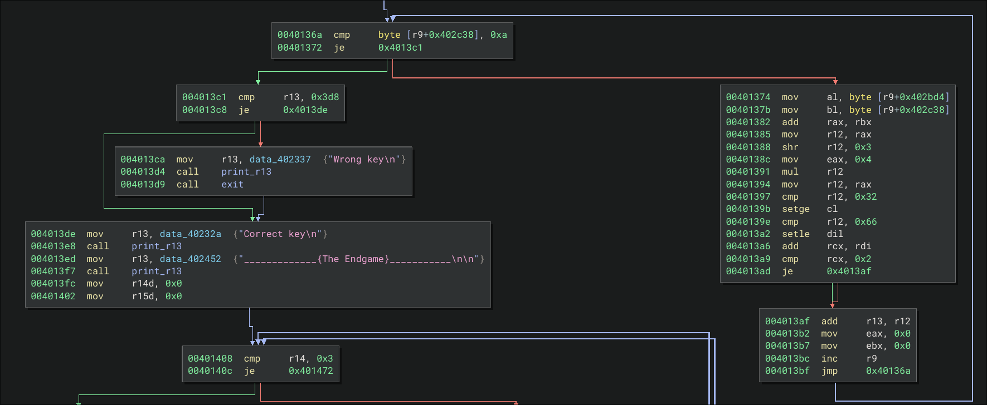Follow the je target 0x401472

(310, 371)
